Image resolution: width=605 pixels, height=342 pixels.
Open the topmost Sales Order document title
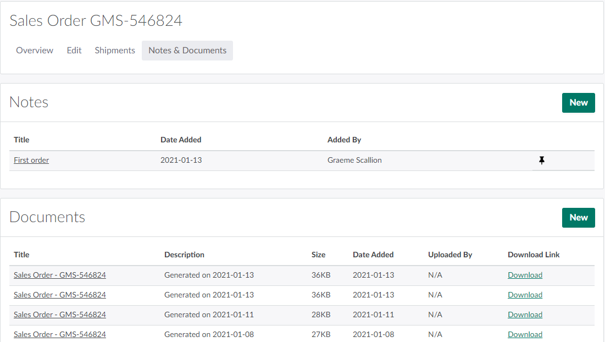[60, 275]
